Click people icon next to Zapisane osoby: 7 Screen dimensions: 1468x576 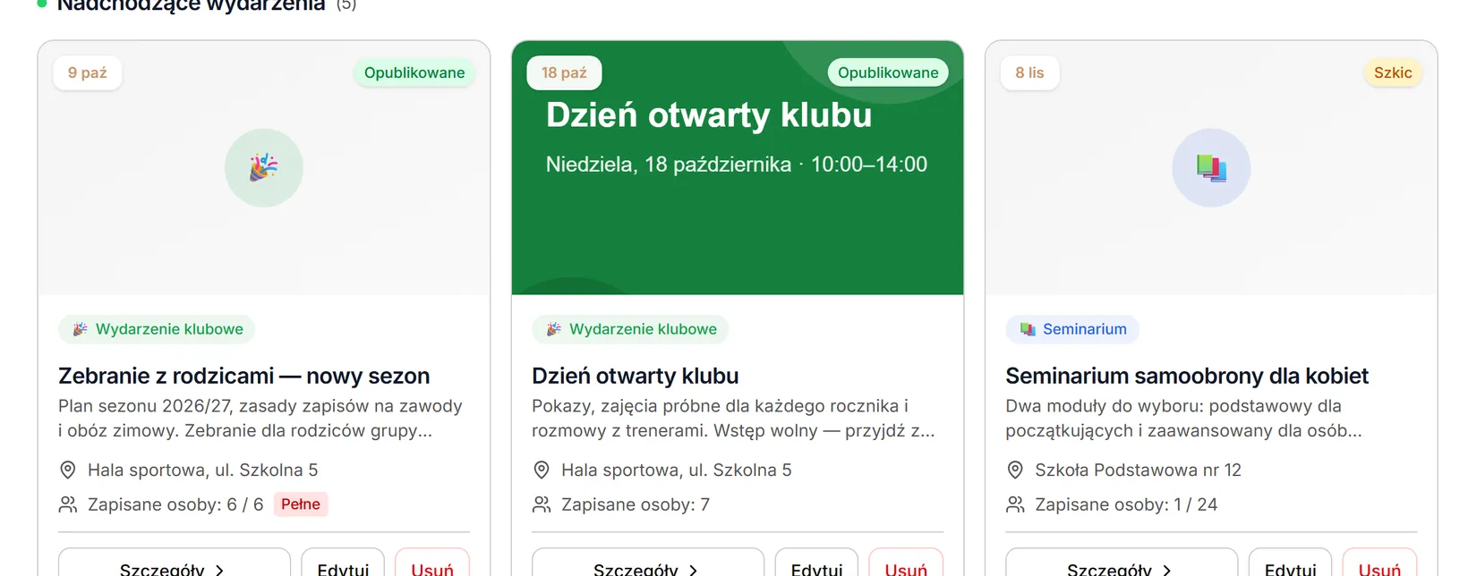[x=541, y=504]
